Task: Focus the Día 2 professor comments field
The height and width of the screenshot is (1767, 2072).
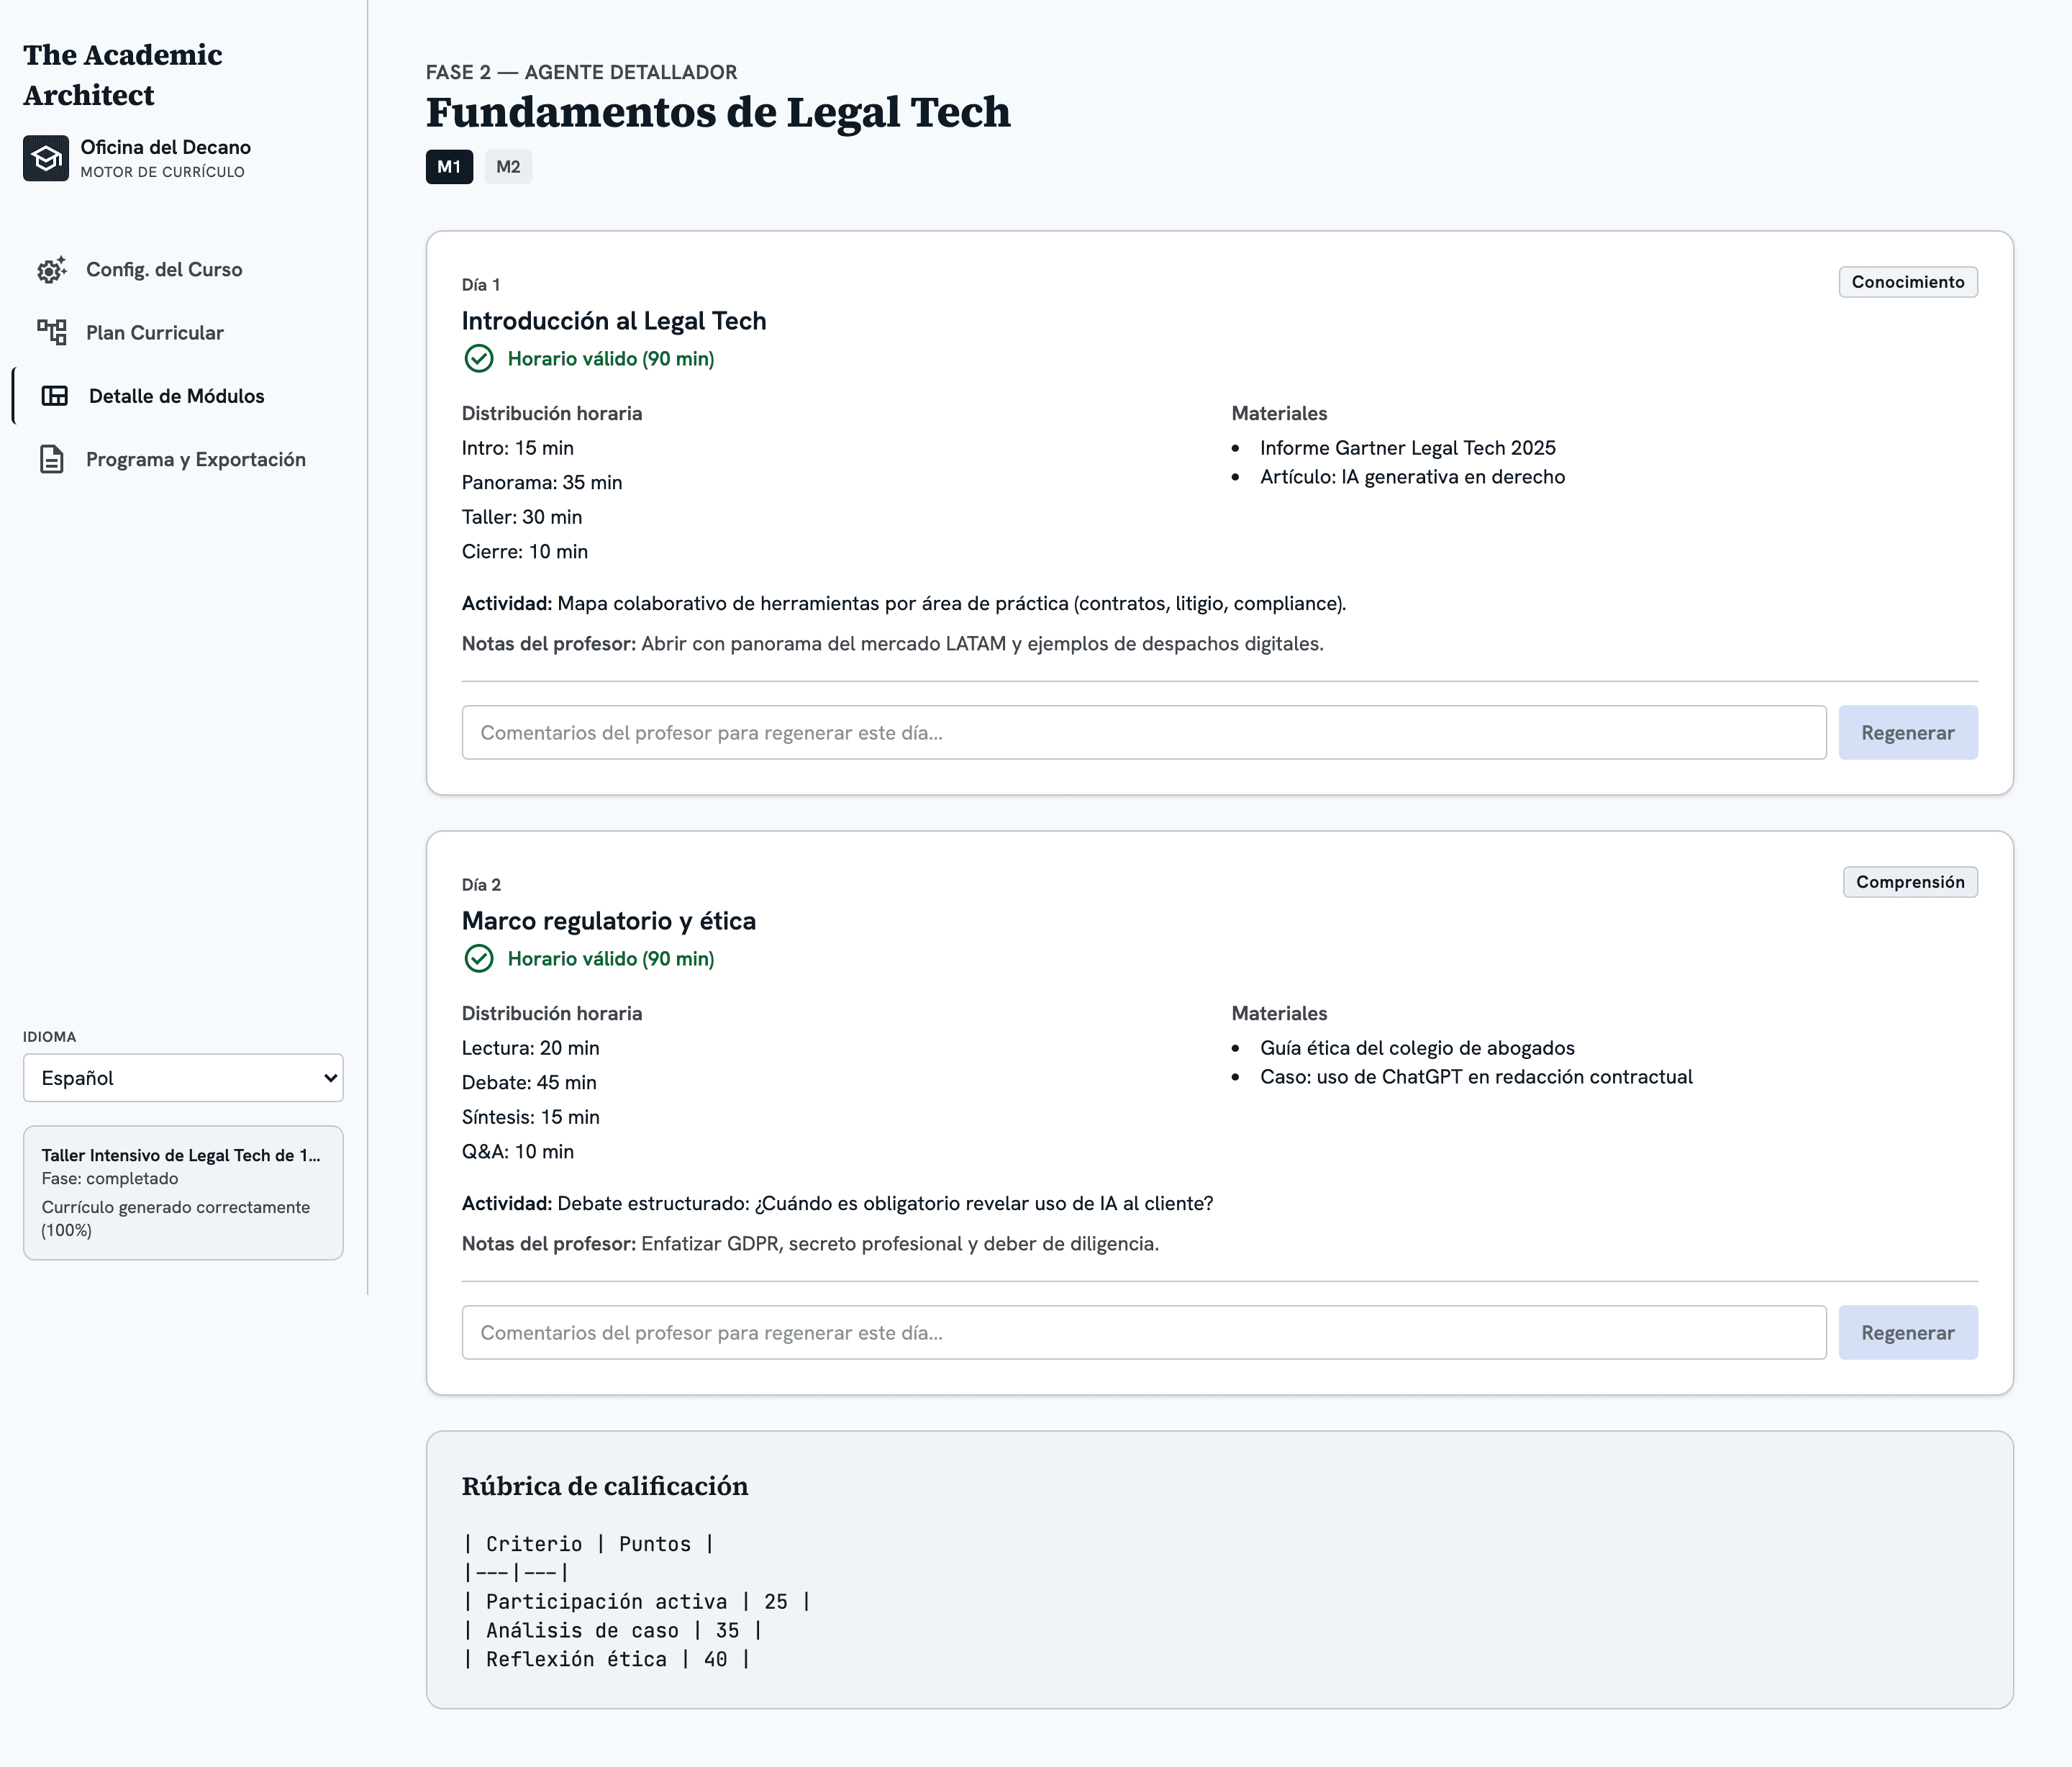Action: click(1144, 1333)
